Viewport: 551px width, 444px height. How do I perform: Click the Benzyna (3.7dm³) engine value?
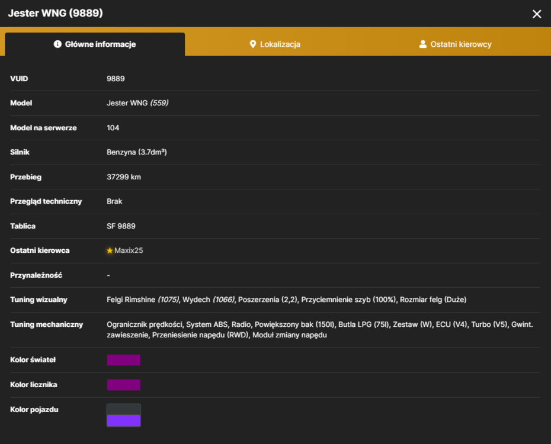pyautogui.click(x=137, y=152)
